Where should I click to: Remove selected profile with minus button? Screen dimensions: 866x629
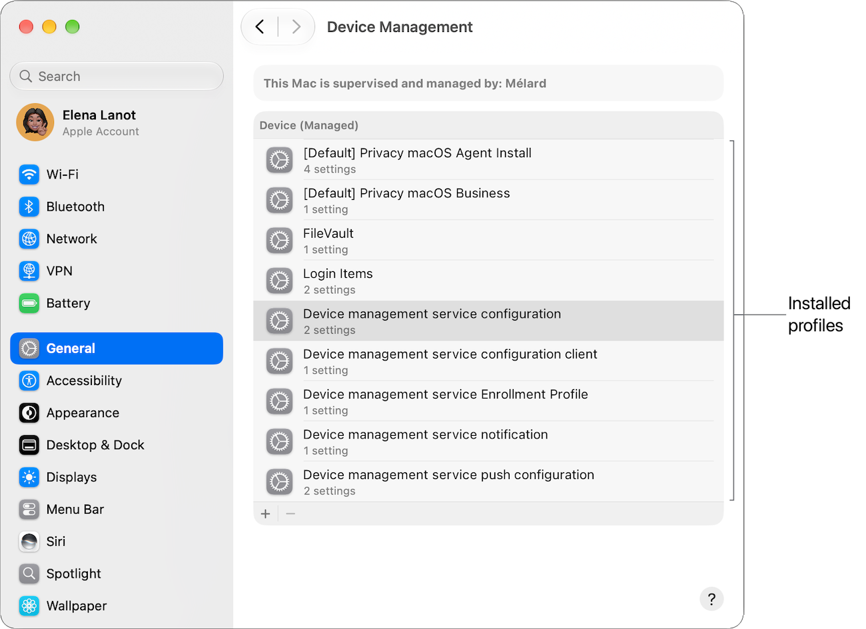tap(290, 514)
